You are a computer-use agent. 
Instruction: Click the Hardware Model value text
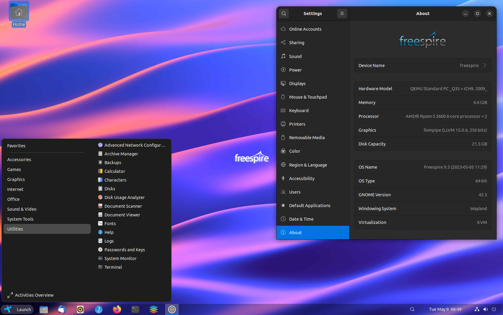(x=449, y=89)
